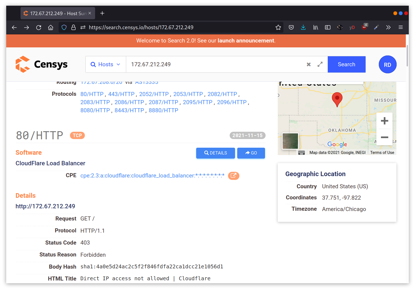Screen dimensions: 415x290
Task: Jump to the 8080/HTTP protocol
Action: (95, 110)
